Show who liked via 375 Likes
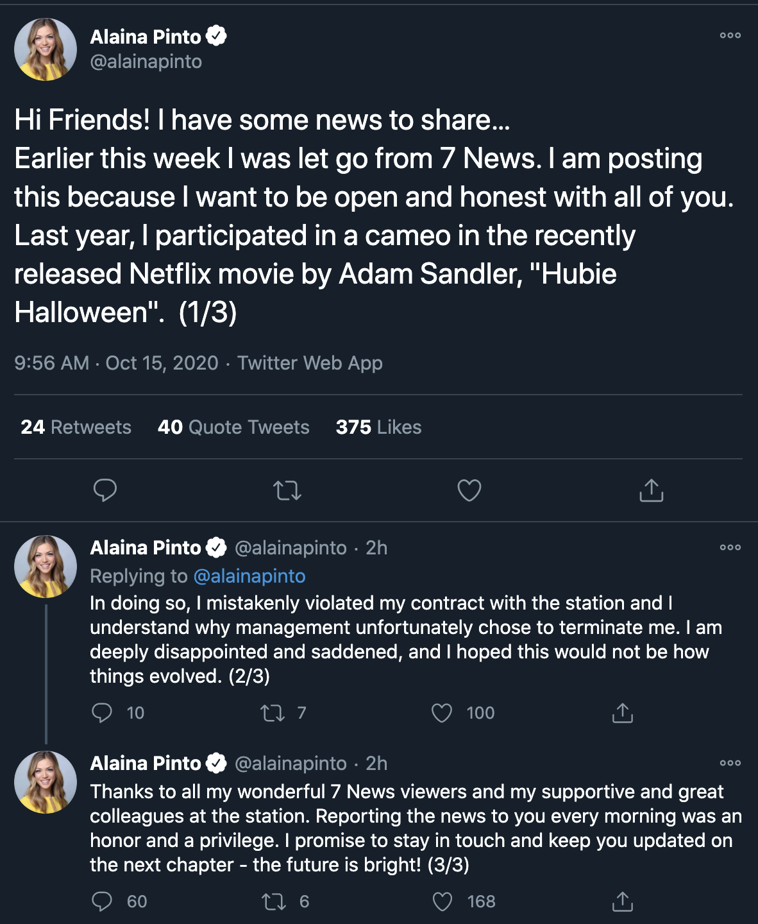The image size is (758, 924). point(378,427)
